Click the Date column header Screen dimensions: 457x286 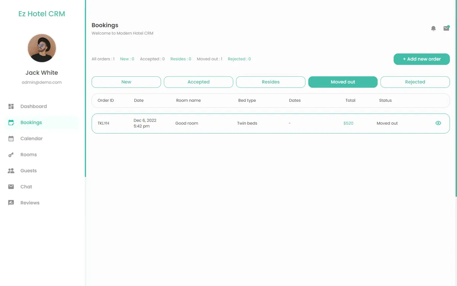(x=139, y=101)
